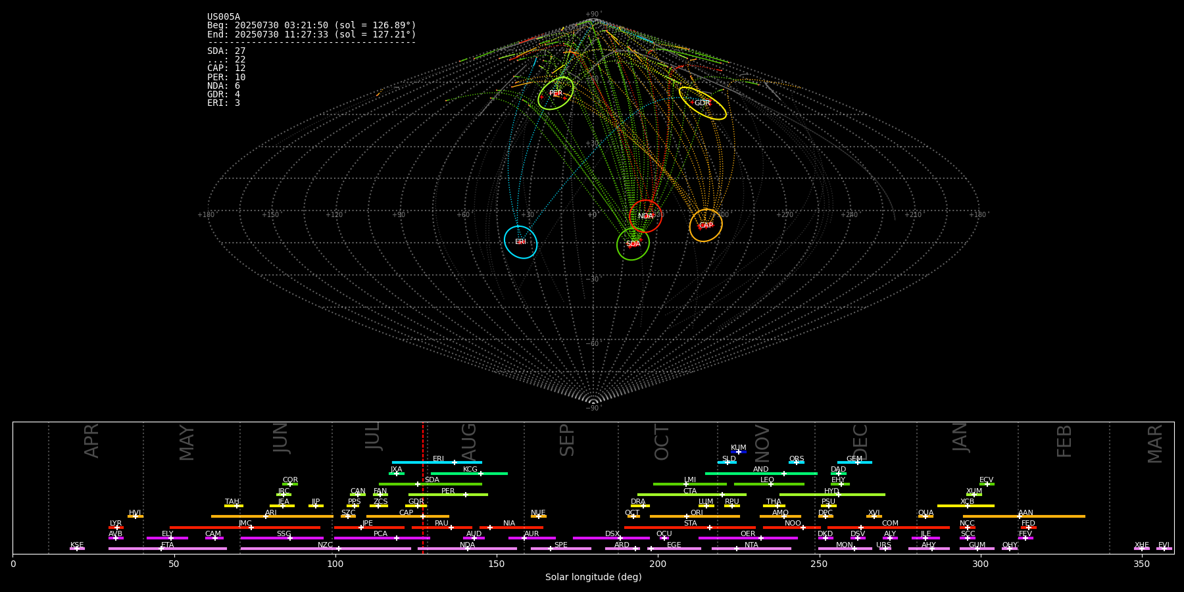
Task: Click the '...: 22' sporadic count in legend
Action: click(x=226, y=60)
